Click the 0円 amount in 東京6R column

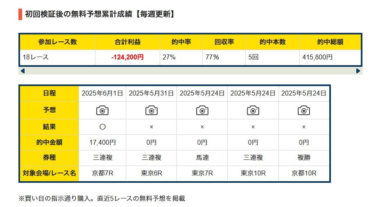(x=152, y=142)
